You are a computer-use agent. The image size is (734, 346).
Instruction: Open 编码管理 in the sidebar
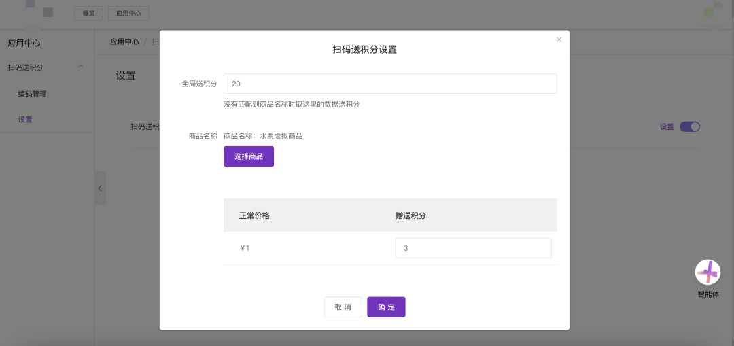(x=32, y=94)
